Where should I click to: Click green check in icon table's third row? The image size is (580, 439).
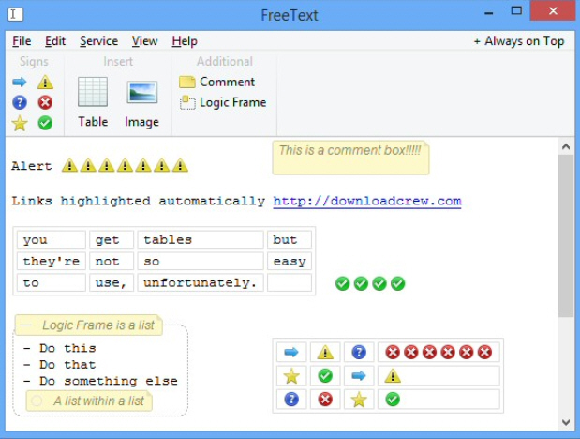coord(393,400)
